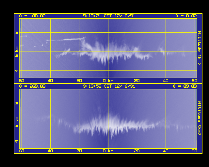Screen dimensions: 209x167
Task: Click the 9:13:21 CST 12/ 6/91 timestamp
Action: (109, 16)
